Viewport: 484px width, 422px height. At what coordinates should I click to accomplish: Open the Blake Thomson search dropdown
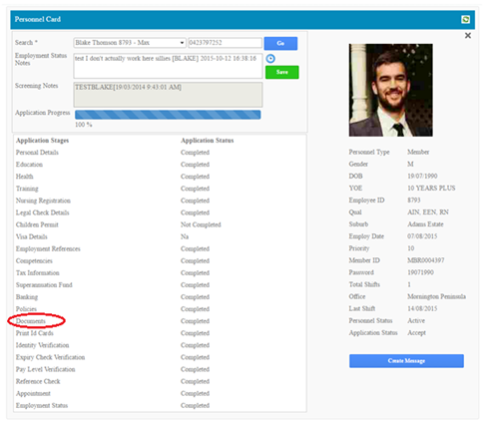130,43
